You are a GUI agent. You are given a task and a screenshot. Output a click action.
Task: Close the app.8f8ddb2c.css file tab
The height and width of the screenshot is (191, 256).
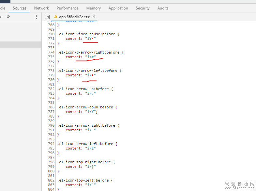[x=94, y=16]
